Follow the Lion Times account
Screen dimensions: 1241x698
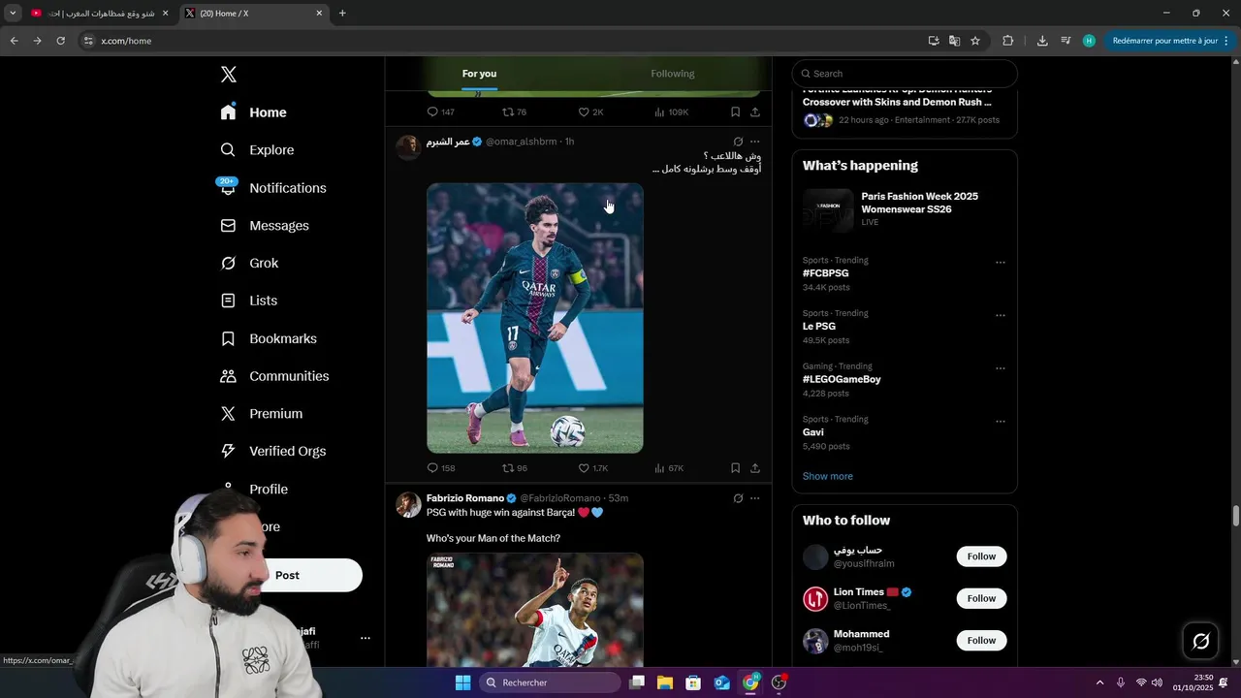(981, 598)
